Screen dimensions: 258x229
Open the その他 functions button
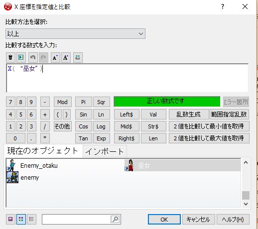pos(63,126)
